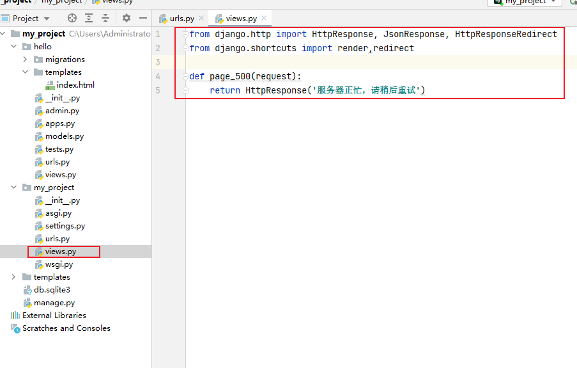
Task: Click the db.sqlite3 file icon
Action: (27, 290)
